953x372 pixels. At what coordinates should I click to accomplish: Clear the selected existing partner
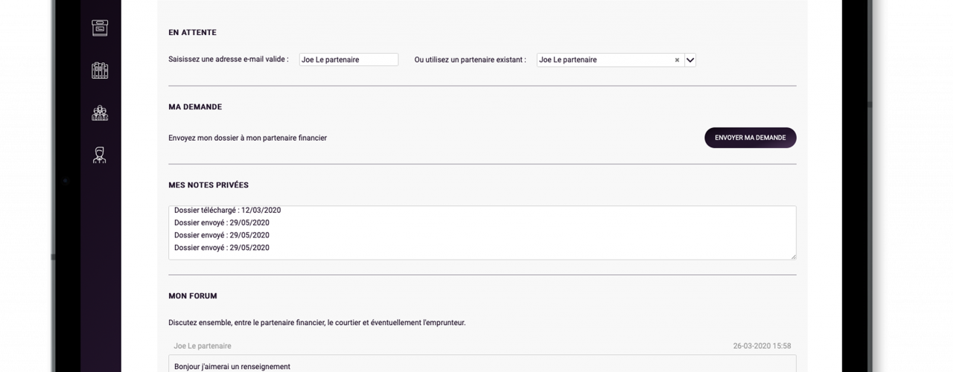pos(677,60)
